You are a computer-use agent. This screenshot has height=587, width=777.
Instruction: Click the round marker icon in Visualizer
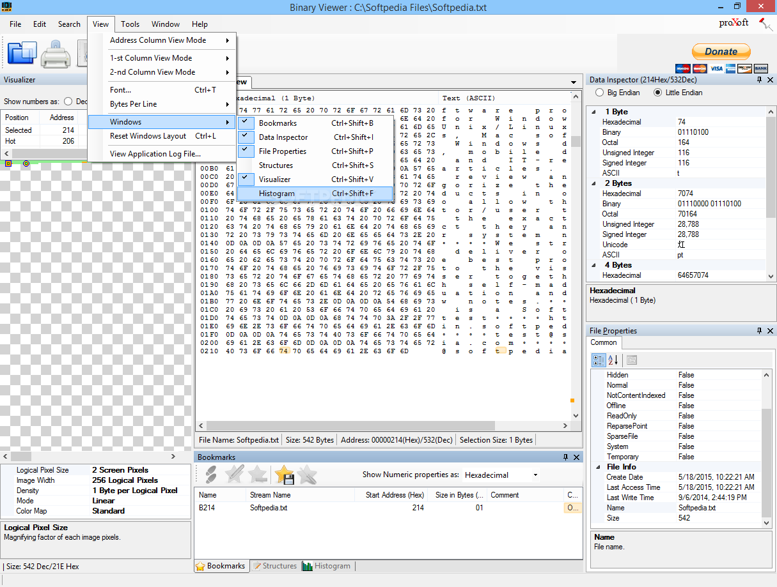[26, 164]
